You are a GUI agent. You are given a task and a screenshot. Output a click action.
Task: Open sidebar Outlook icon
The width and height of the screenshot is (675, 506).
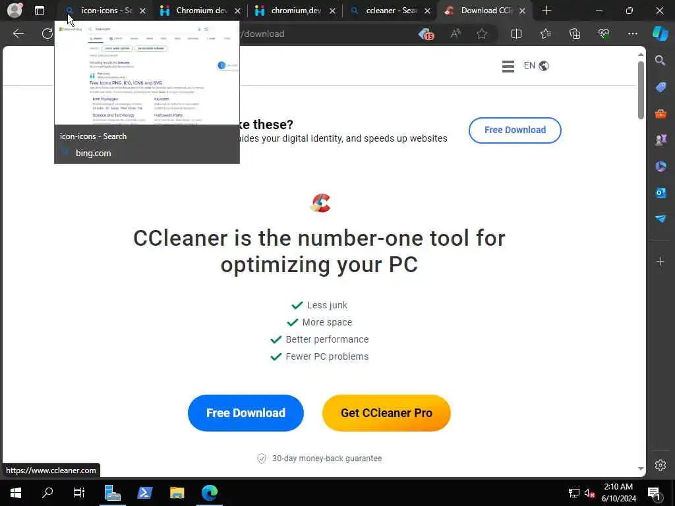click(660, 192)
